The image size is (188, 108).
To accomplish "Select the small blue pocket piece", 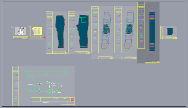I will (x=170, y=31).
